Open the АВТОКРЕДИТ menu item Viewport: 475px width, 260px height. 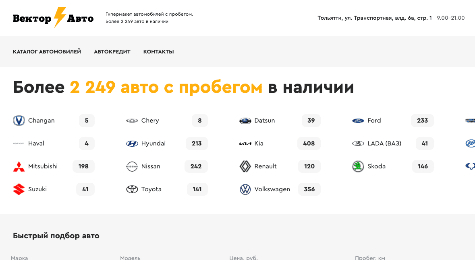pyautogui.click(x=112, y=51)
